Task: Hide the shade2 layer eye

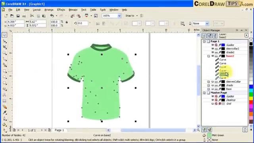Action: click(213, 52)
